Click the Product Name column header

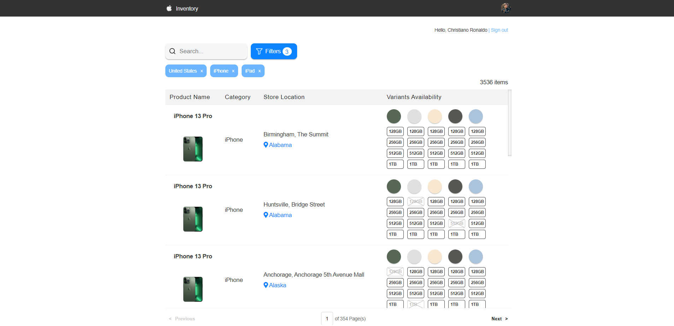pos(190,97)
